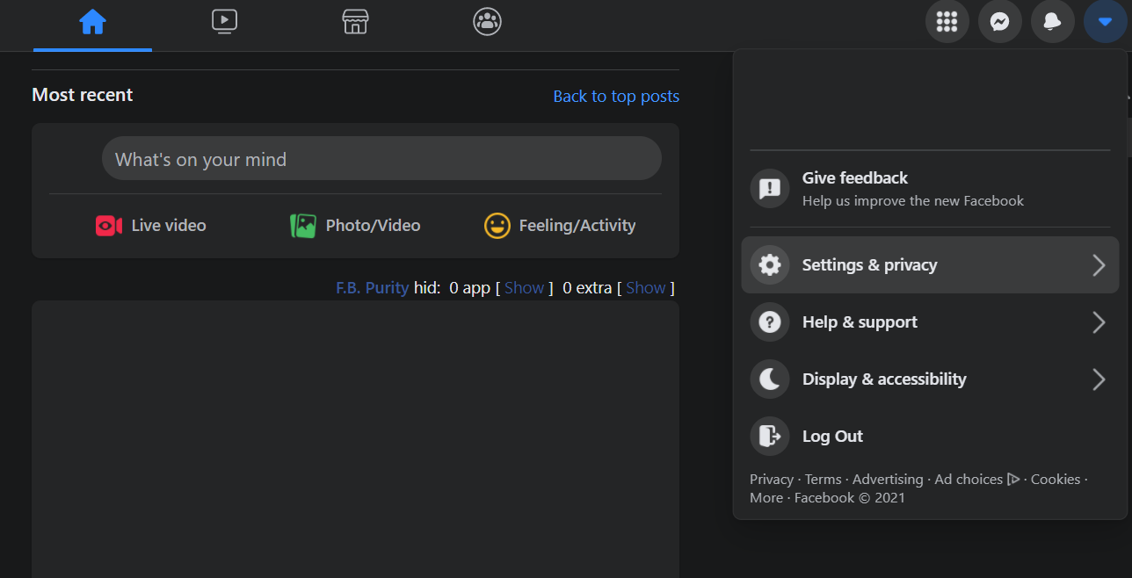
Task: Show hidden extra posts in F.B. Purity
Action: [x=645, y=288]
